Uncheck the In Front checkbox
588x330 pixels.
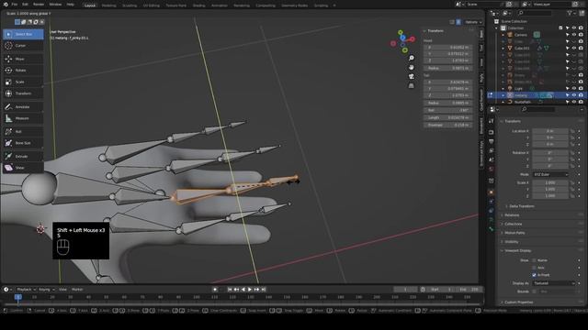[x=535, y=275]
